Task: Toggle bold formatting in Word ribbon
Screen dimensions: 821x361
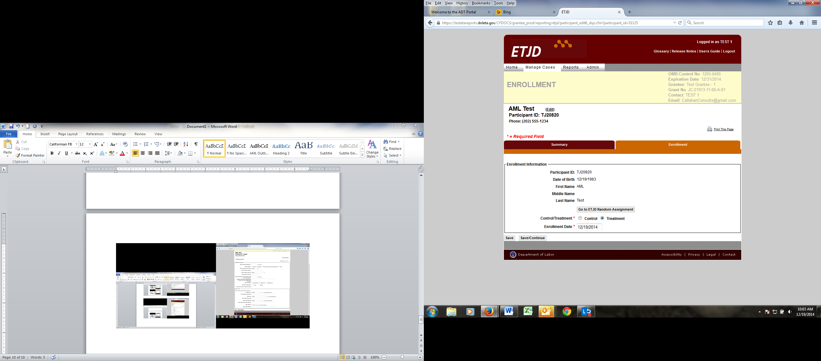Action: (x=52, y=153)
